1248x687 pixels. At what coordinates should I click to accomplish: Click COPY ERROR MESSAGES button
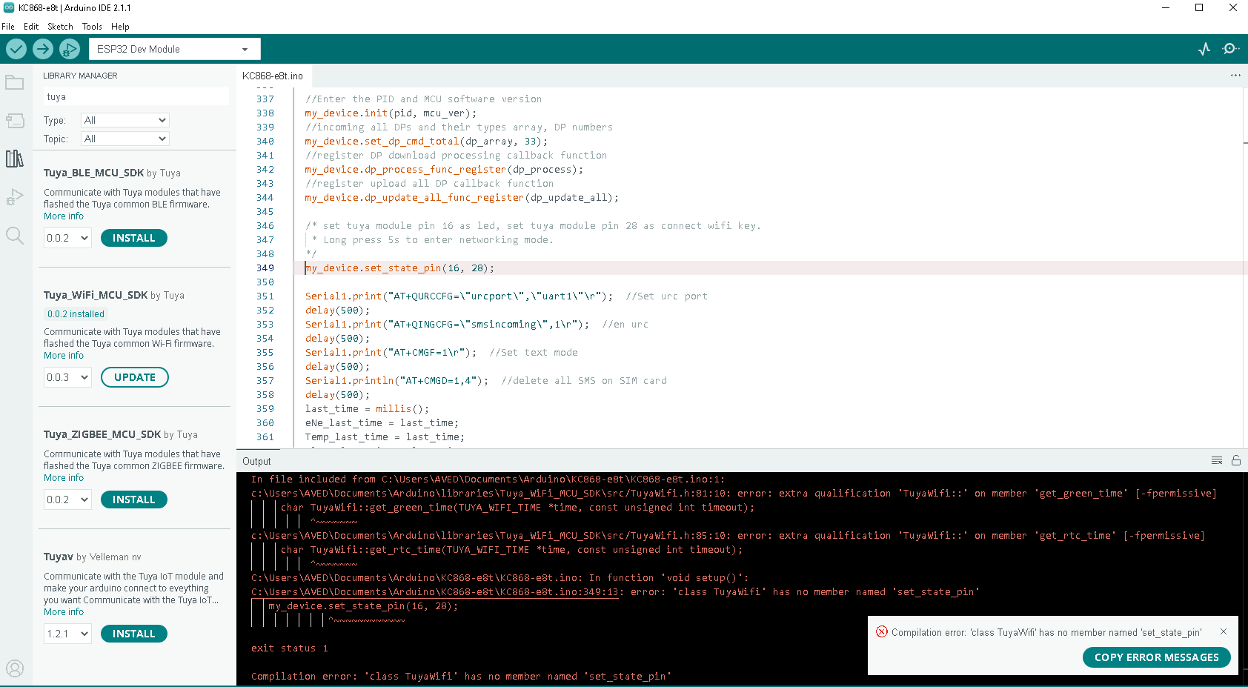coord(1156,657)
